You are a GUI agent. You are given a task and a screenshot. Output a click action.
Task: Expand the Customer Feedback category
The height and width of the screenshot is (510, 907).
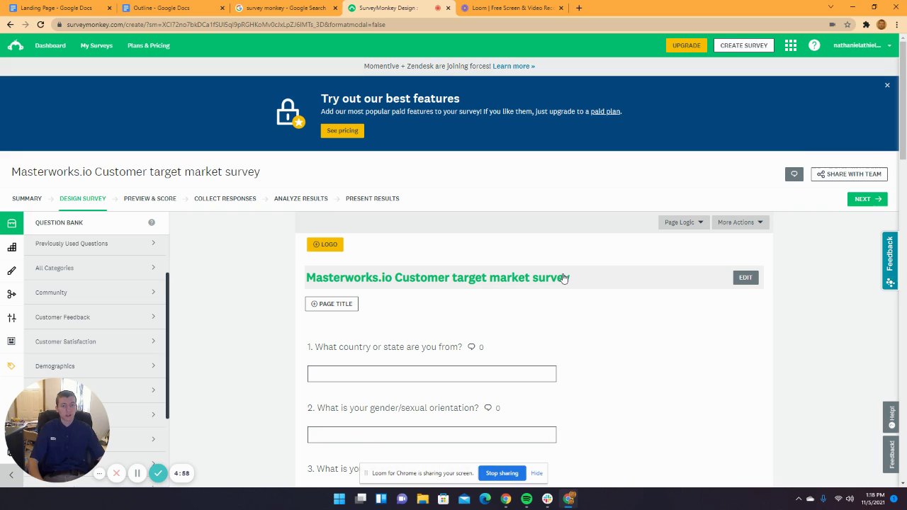coord(95,317)
